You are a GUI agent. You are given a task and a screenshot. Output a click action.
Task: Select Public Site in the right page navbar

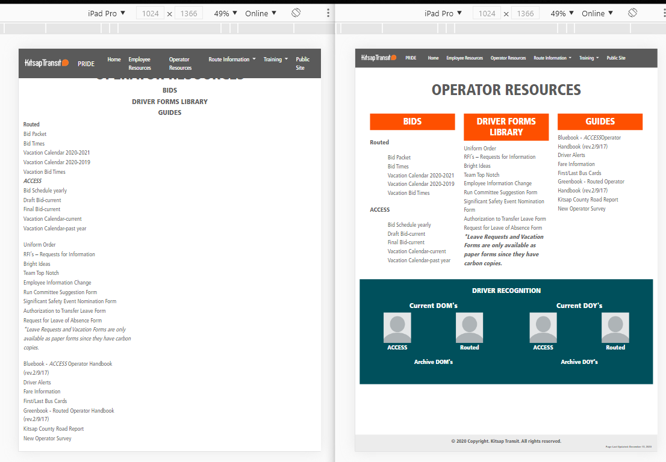[615, 58]
